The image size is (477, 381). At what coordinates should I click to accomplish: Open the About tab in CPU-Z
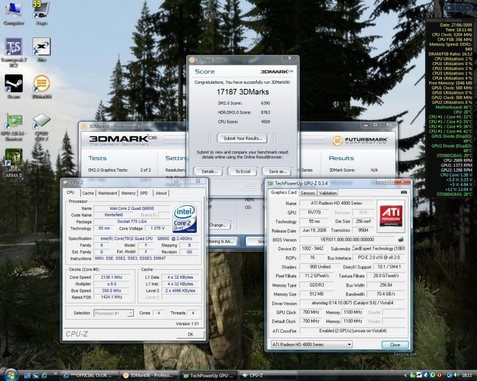[x=161, y=193]
